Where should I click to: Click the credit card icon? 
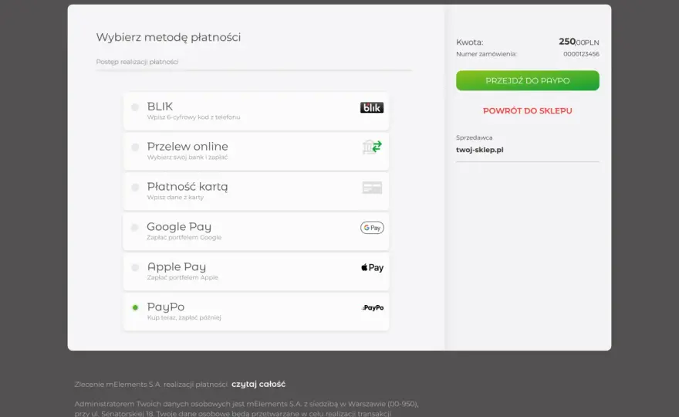point(372,188)
